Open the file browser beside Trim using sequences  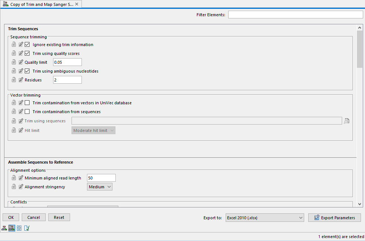click(x=346, y=120)
